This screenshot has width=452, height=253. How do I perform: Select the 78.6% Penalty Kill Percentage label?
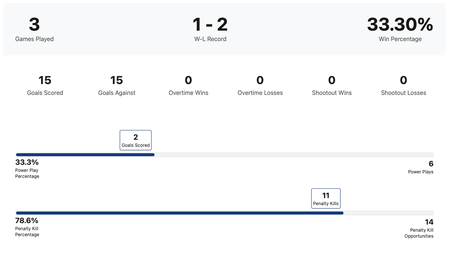[x=27, y=227]
